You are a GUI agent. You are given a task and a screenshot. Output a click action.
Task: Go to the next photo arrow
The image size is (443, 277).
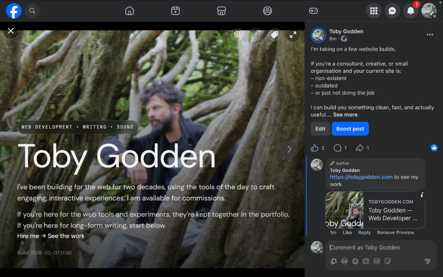tap(289, 149)
